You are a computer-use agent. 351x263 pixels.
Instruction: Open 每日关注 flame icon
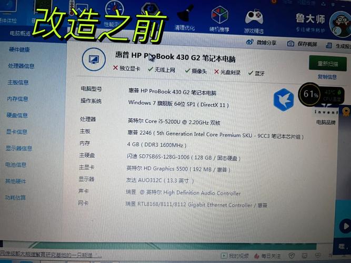point(257,256)
